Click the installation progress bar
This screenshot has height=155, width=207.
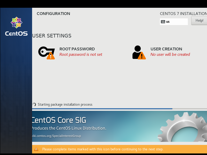[x=120, y=109]
